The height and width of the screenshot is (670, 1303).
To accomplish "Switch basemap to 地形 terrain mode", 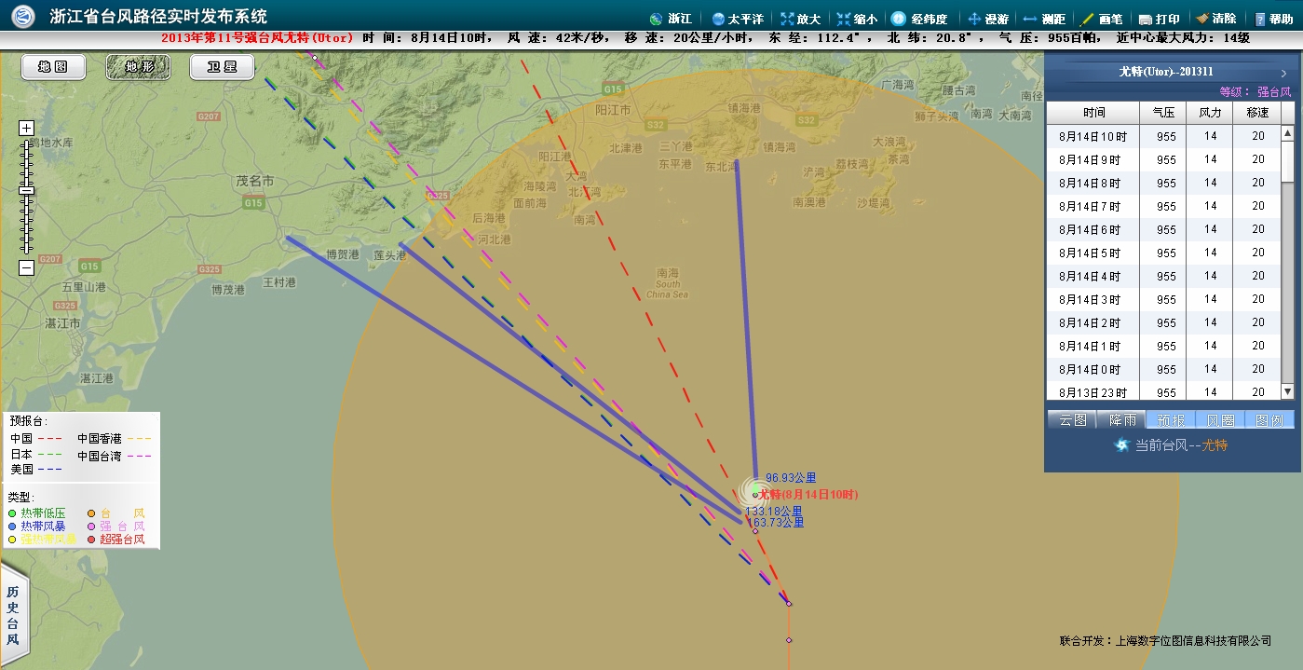I will (137, 67).
